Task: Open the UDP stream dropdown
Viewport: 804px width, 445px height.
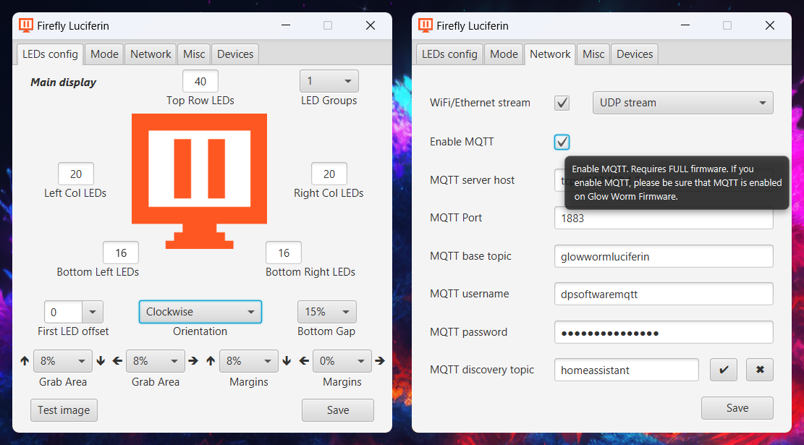Action: pyautogui.click(x=683, y=103)
